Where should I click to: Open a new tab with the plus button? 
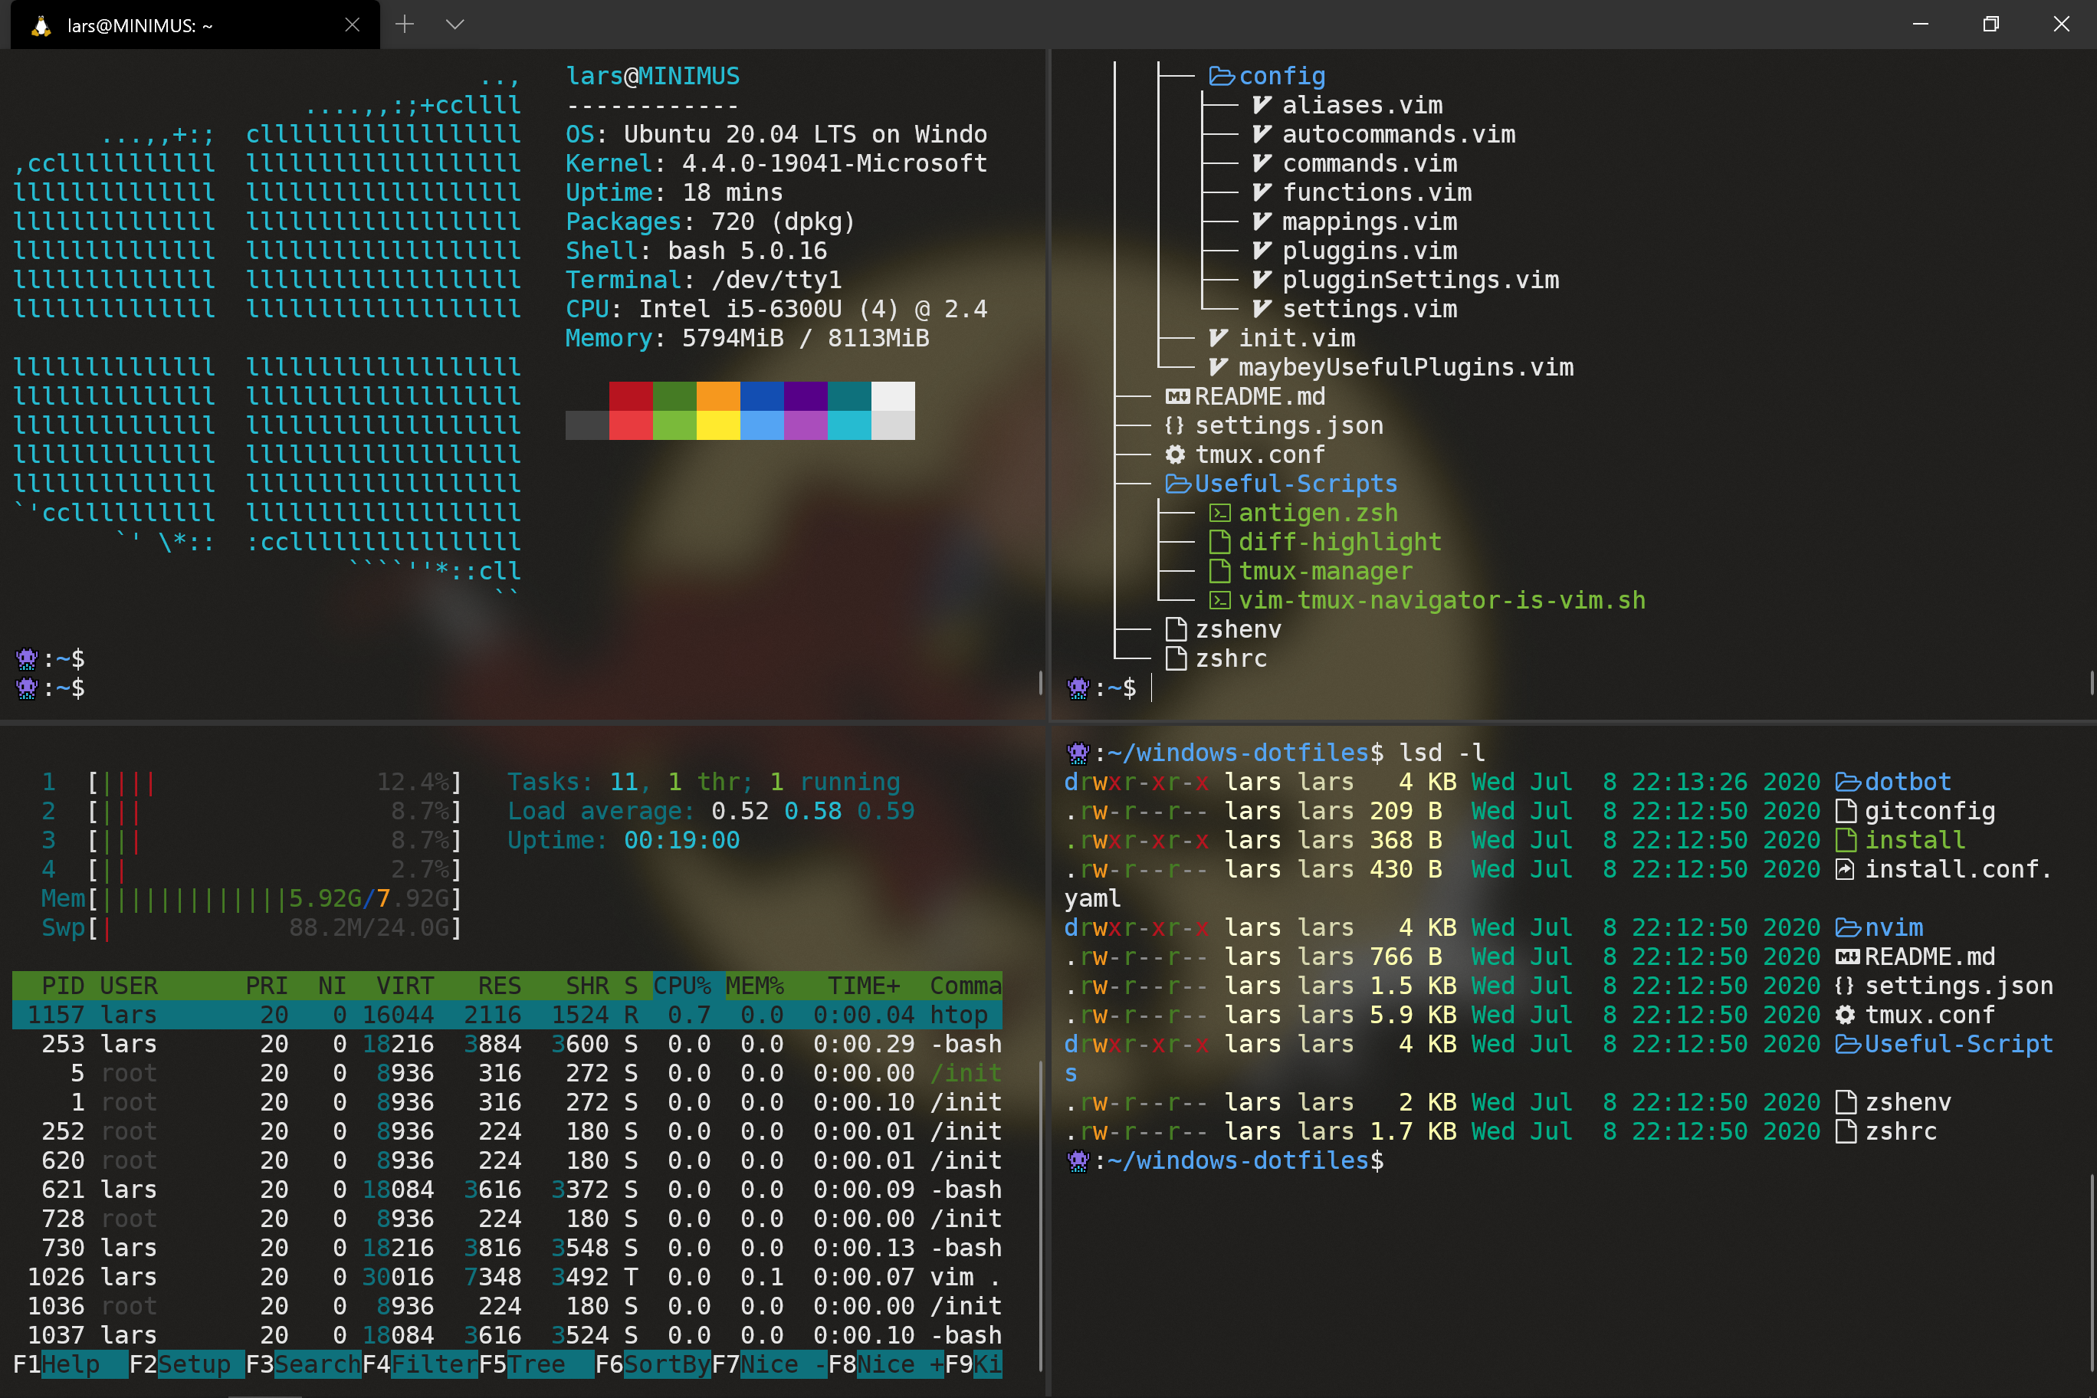pyautogui.click(x=405, y=24)
